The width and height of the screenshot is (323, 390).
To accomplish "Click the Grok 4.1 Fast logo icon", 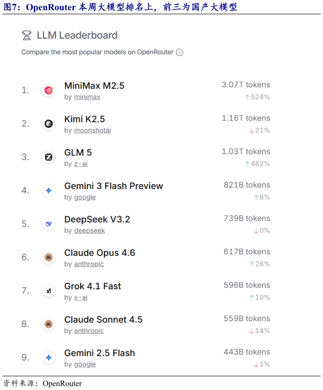I will point(48,291).
